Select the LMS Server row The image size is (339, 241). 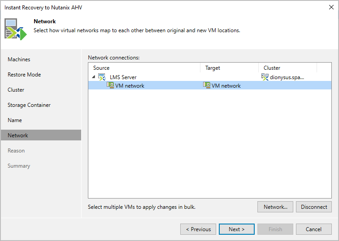(123, 77)
